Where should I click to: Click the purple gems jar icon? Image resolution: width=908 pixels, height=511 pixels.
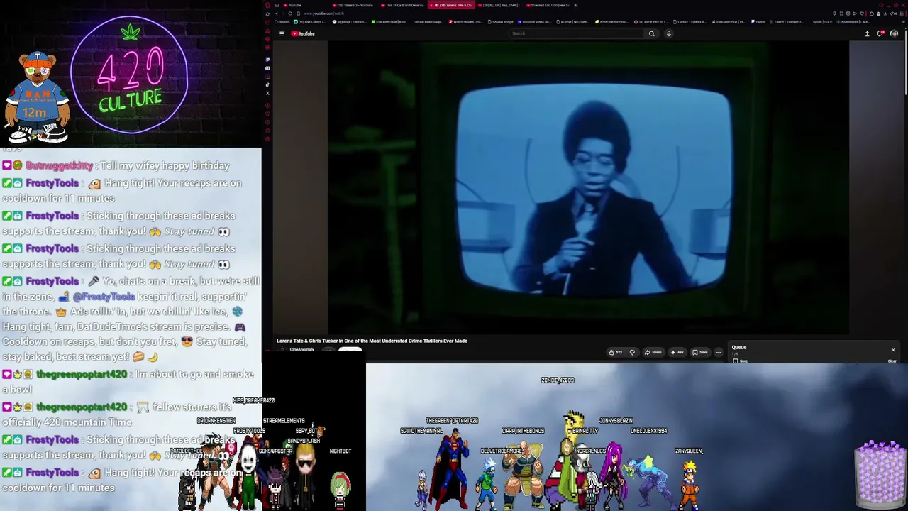(x=880, y=473)
